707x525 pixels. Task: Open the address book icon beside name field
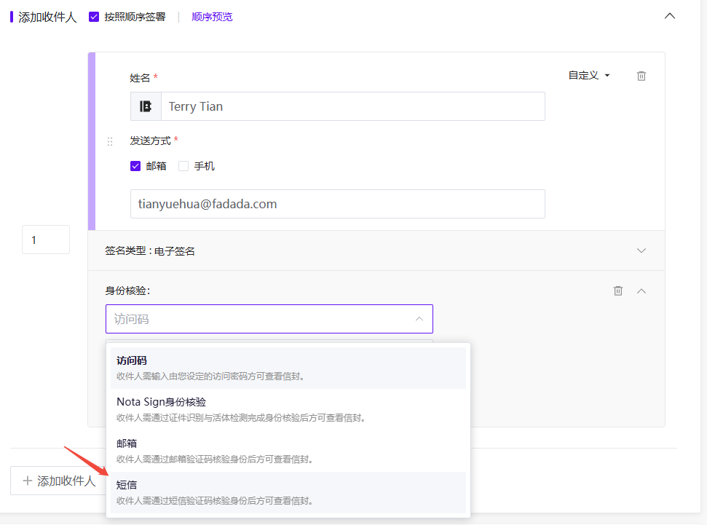pyautogui.click(x=146, y=106)
